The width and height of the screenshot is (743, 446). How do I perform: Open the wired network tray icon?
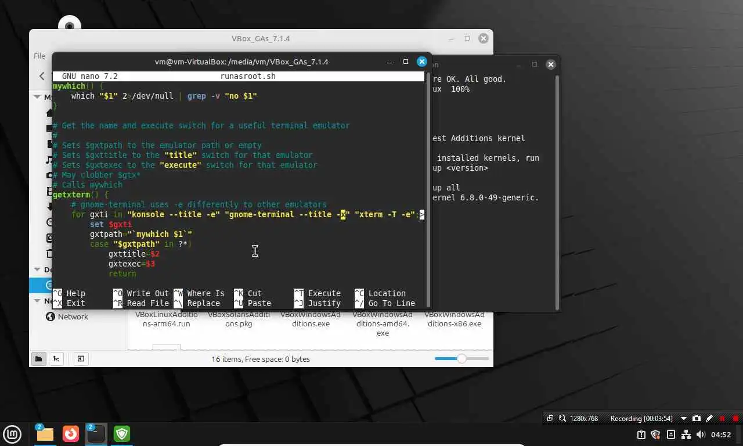coord(686,434)
